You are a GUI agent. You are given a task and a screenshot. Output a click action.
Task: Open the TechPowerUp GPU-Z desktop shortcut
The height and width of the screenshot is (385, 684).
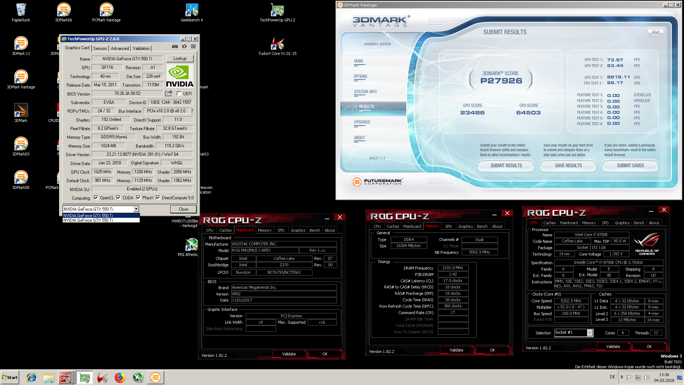277,12
